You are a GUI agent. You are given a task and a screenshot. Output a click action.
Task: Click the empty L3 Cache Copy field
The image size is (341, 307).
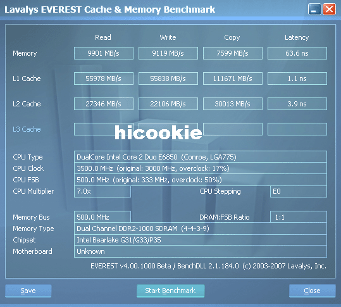pos(232,129)
